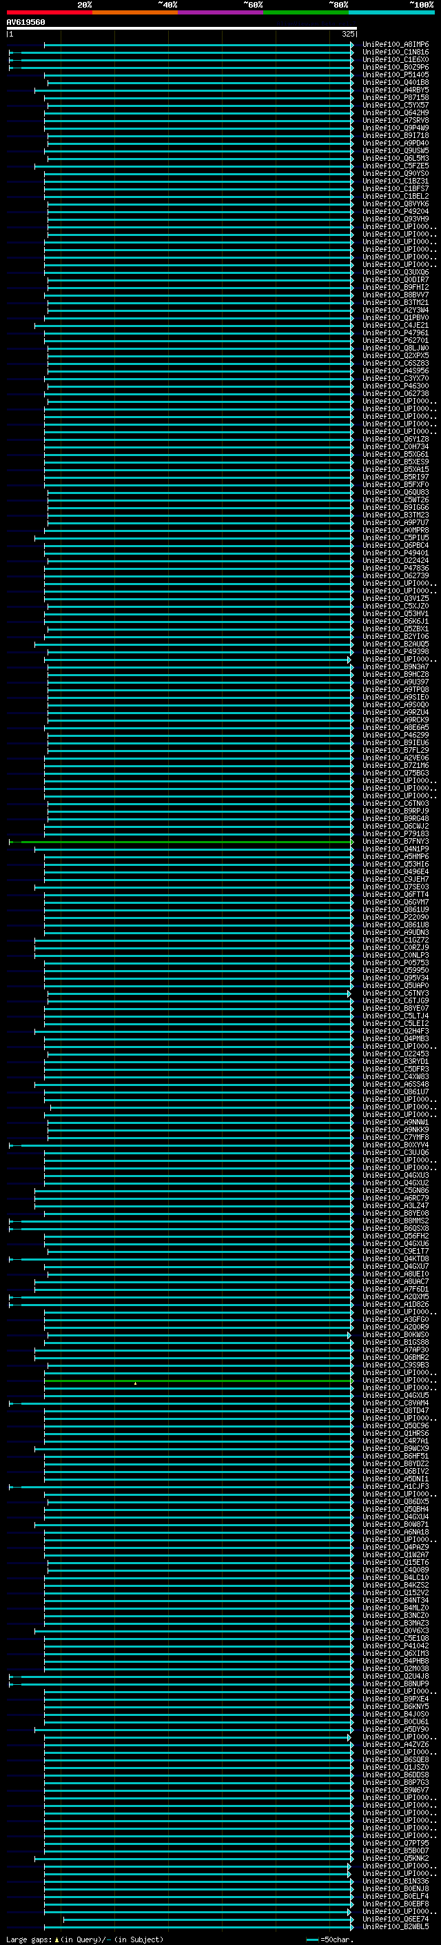
Task: Select hit UniRef100_A4ZVZ6
Action: point(395,1745)
